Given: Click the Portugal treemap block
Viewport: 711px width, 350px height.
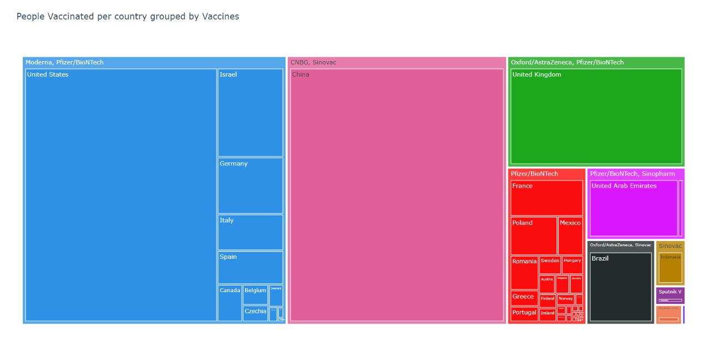Looking at the screenshot, I should [x=524, y=314].
